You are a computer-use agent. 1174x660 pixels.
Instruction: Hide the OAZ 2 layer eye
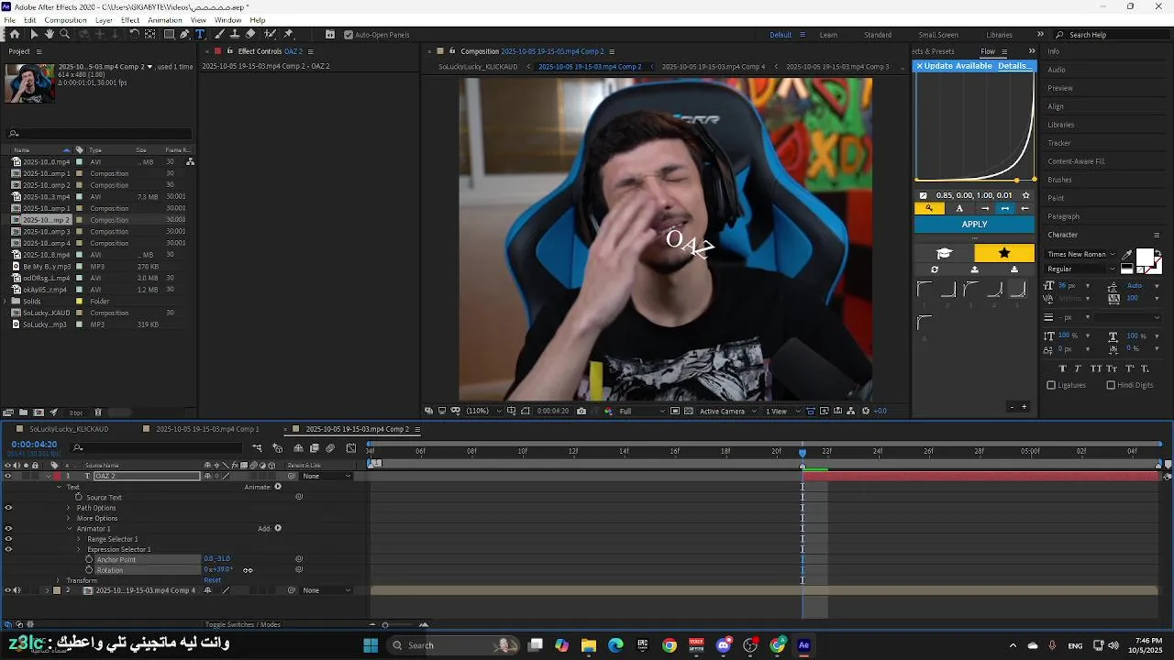pos(8,477)
